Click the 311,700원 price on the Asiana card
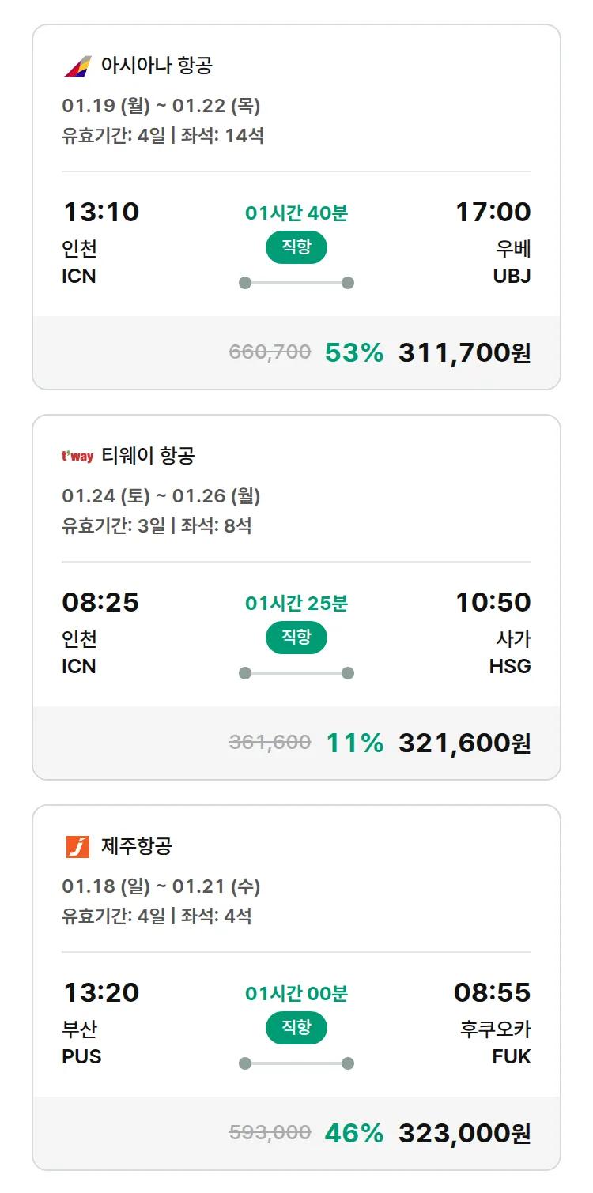The image size is (593, 1193). [464, 352]
